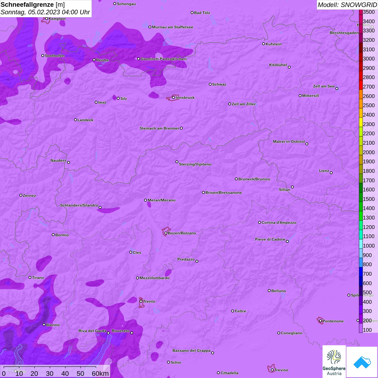
Task: Click the 'Imst' label
Action: tap(102, 102)
